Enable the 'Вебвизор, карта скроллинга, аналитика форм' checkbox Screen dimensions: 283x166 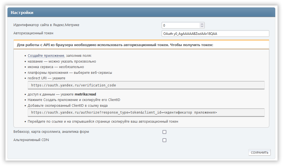(164, 132)
